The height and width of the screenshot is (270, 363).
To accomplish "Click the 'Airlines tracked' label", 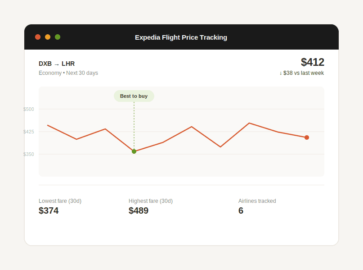I will 257,201.
